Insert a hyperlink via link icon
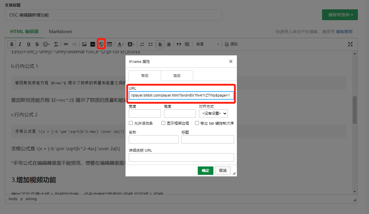The height and width of the screenshot is (214, 369). coord(66,44)
